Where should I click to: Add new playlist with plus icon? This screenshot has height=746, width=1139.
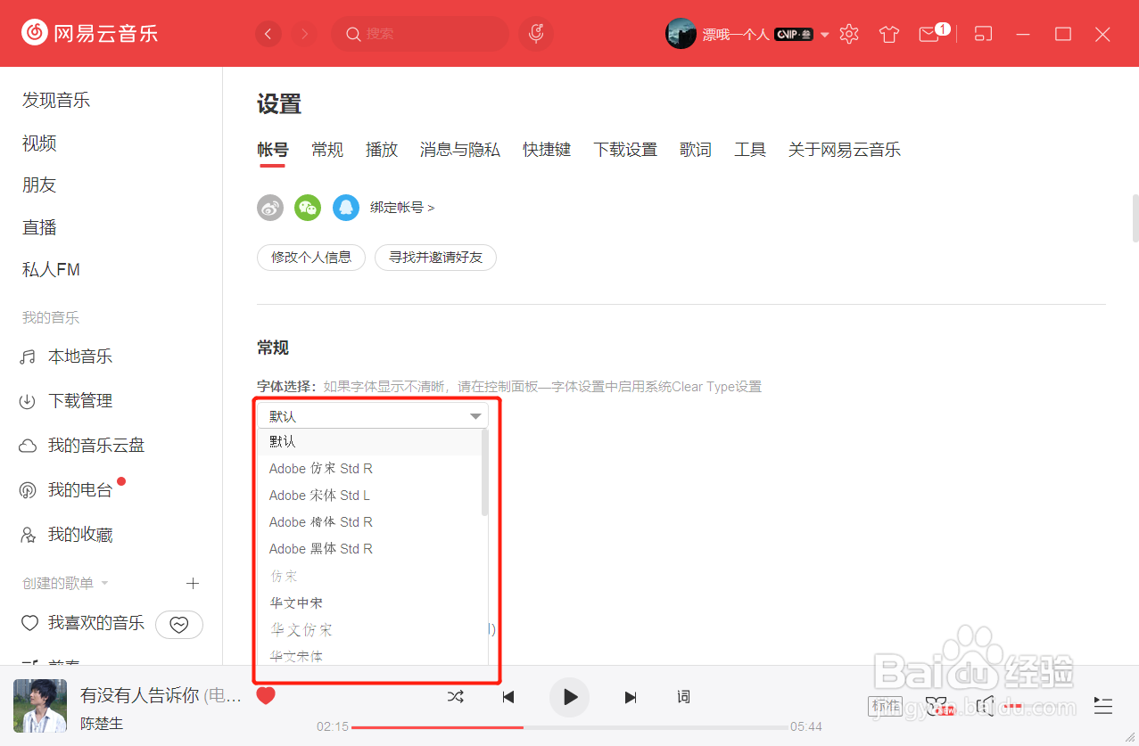pyautogui.click(x=192, y=583)
